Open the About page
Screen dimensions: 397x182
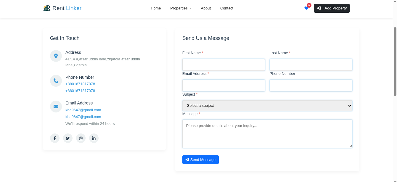(x=206, y=8)
